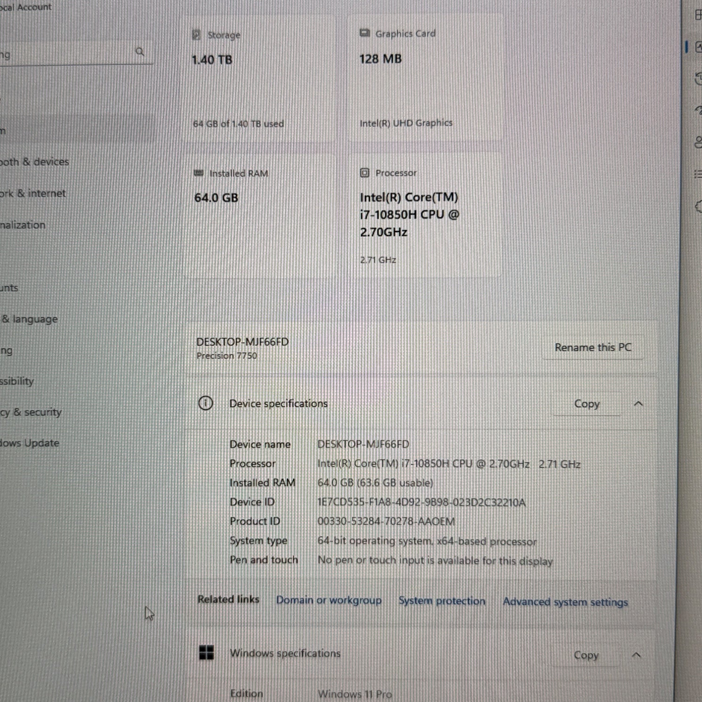Click the Processor chip icon
The height and width of the screenshot is (702, 702).
click(x=365, y=173)
